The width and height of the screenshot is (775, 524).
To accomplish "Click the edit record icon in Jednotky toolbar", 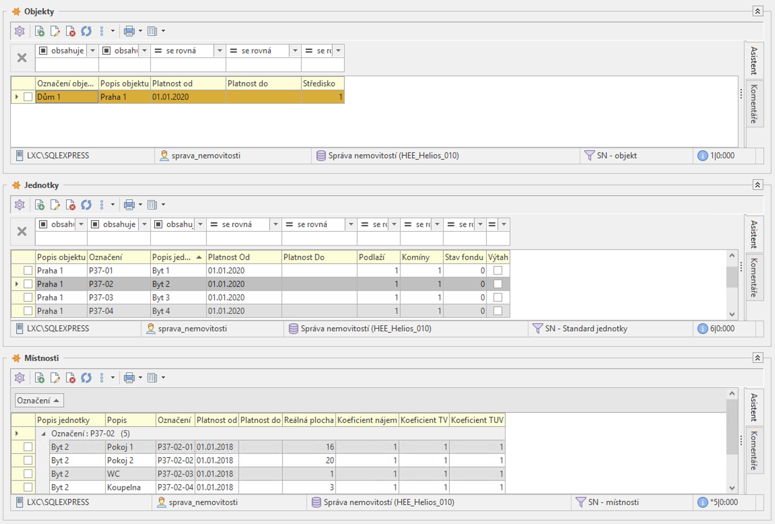I will 55,205.
